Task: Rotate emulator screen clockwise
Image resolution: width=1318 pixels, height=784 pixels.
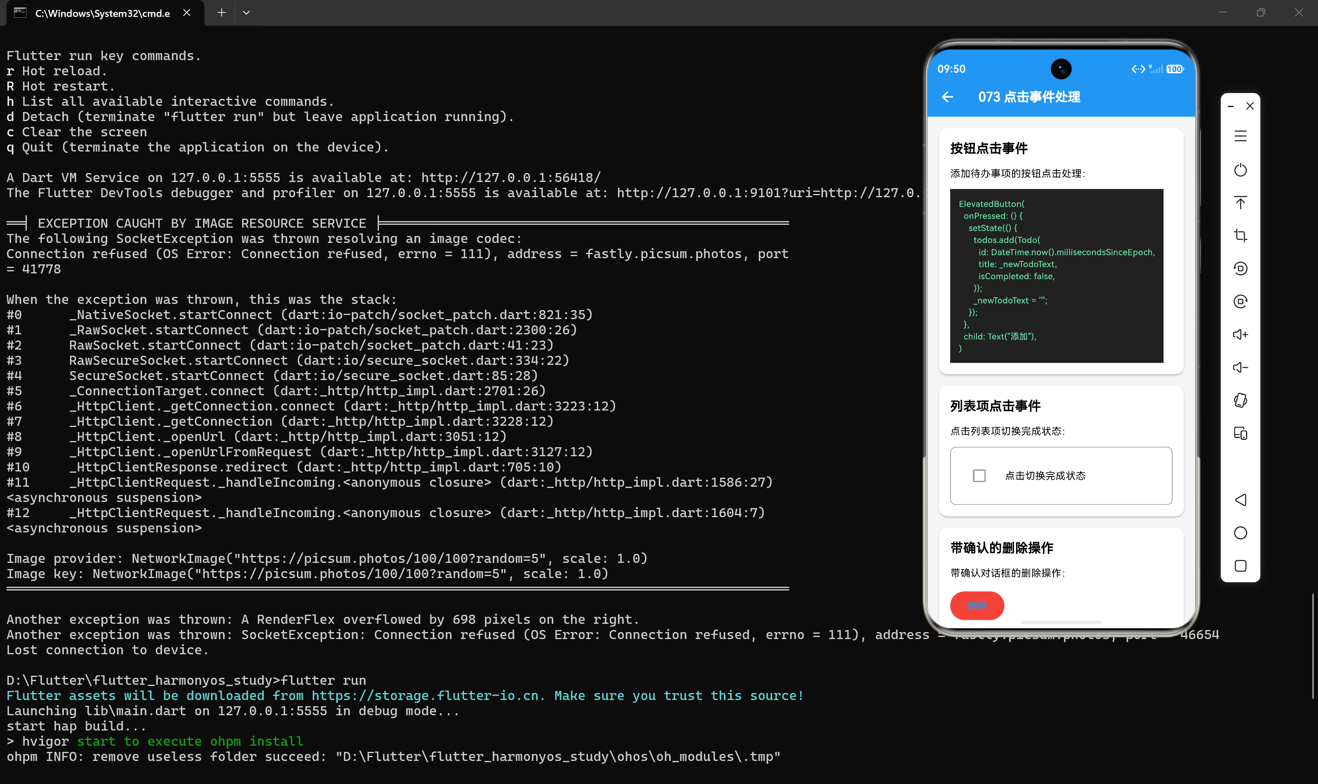Action: tap(1240, 302)
